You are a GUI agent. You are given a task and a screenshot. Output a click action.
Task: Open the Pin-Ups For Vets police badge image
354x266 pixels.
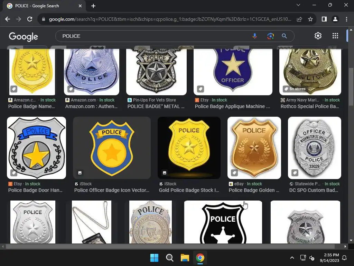coord(157,72)
